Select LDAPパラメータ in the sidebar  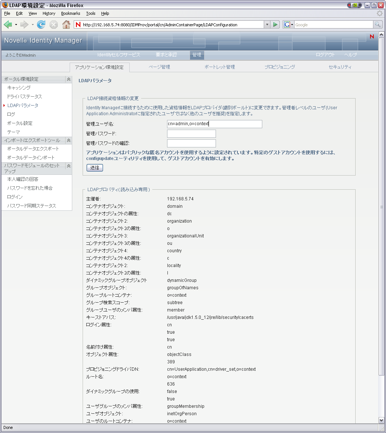click(23, 105)
